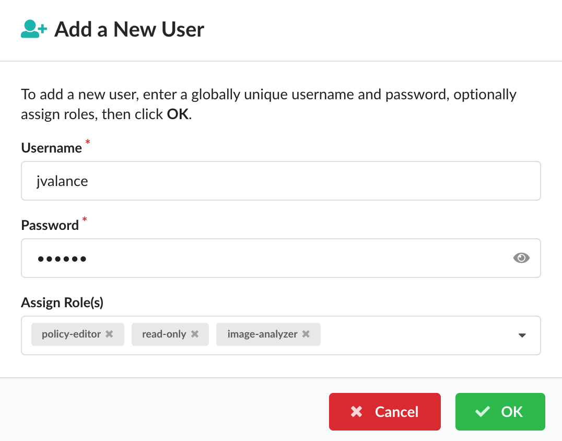The width and height of the screenshot is (562, 441).
Task: Click the X icon on Cancel button
Action: [x=357, y=412]
